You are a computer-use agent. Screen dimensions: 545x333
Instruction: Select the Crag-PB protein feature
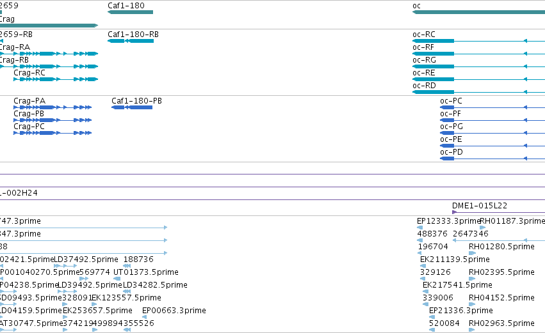53,120
